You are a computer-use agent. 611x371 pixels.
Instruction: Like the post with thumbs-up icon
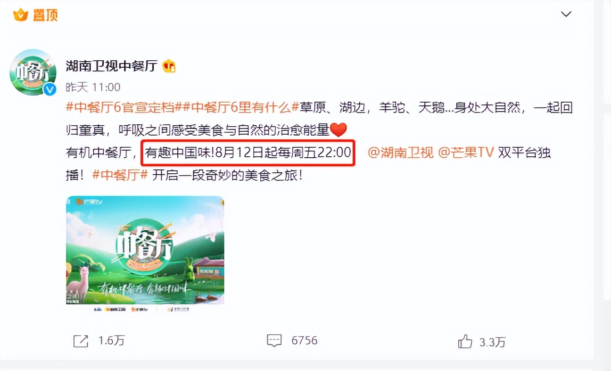click(x=465, y=341)
